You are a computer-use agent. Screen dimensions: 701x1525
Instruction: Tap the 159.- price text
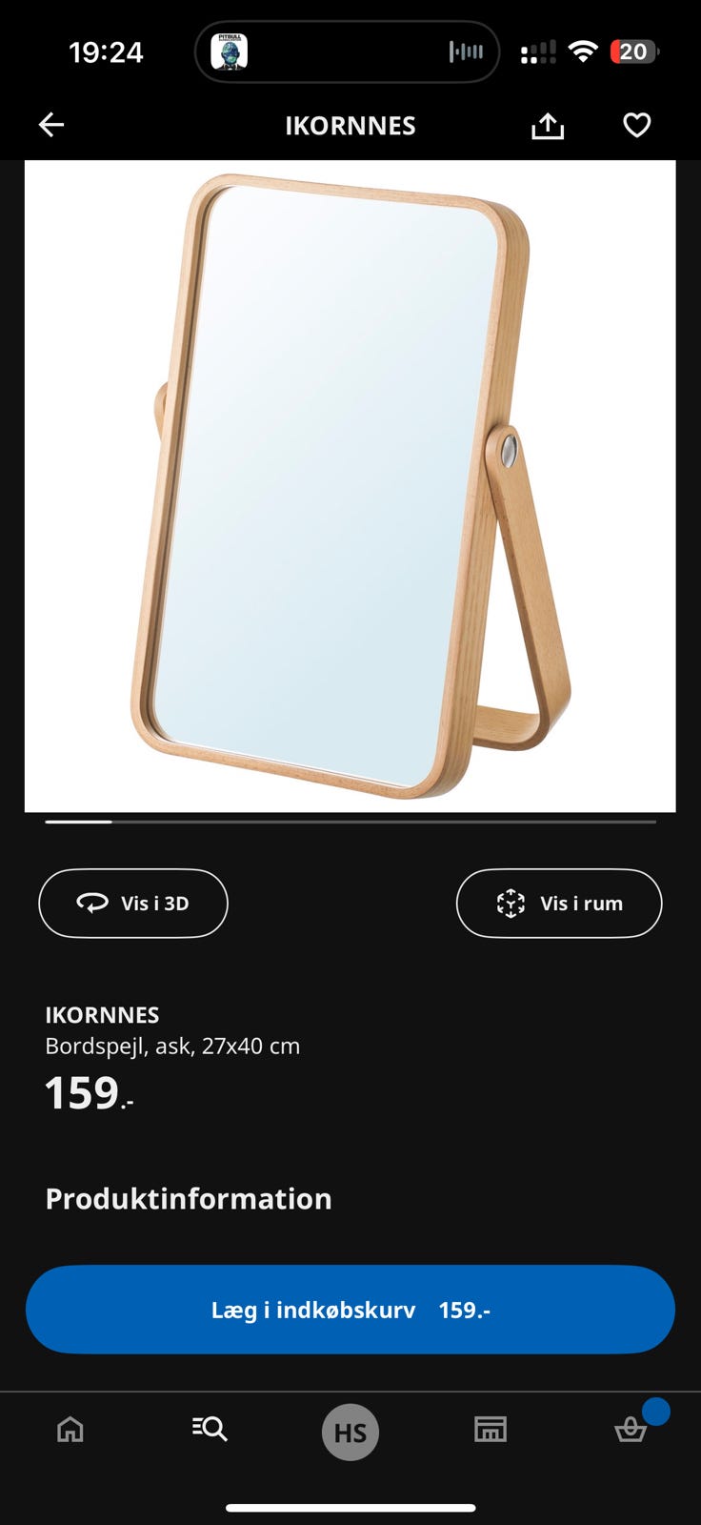pos(90,1094)
